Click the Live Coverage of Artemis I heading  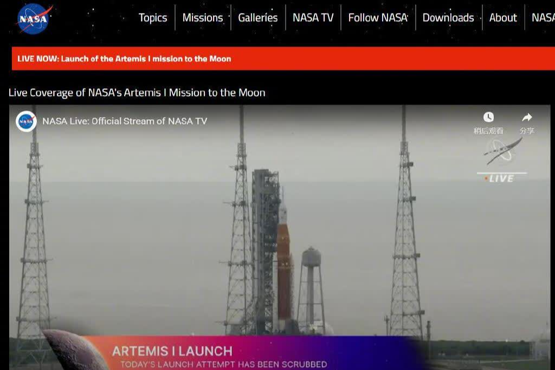click(x=137, y=93)
